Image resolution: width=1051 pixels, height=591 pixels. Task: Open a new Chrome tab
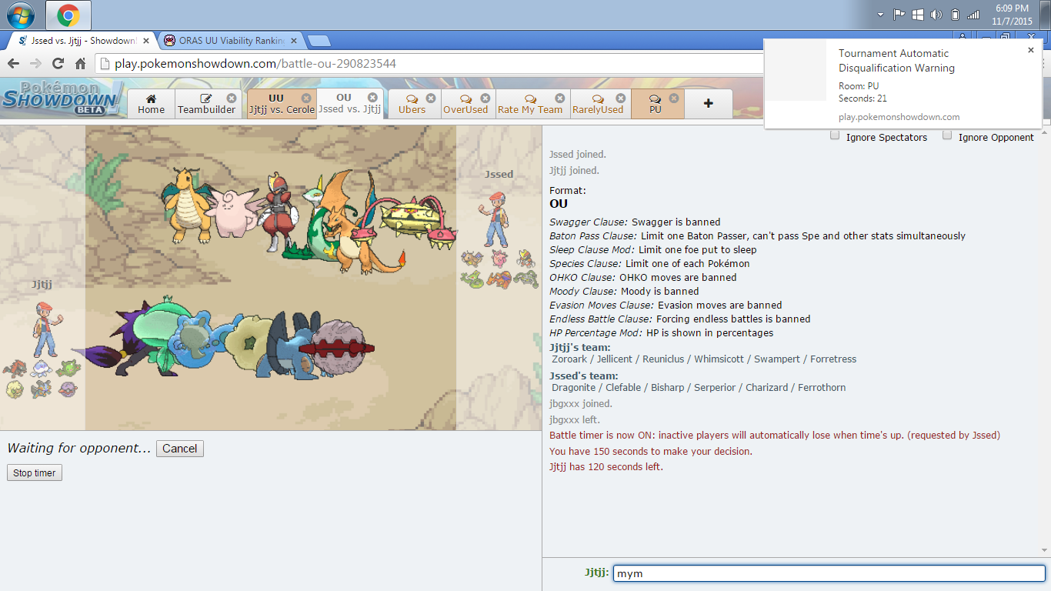(x=319, y=41)
